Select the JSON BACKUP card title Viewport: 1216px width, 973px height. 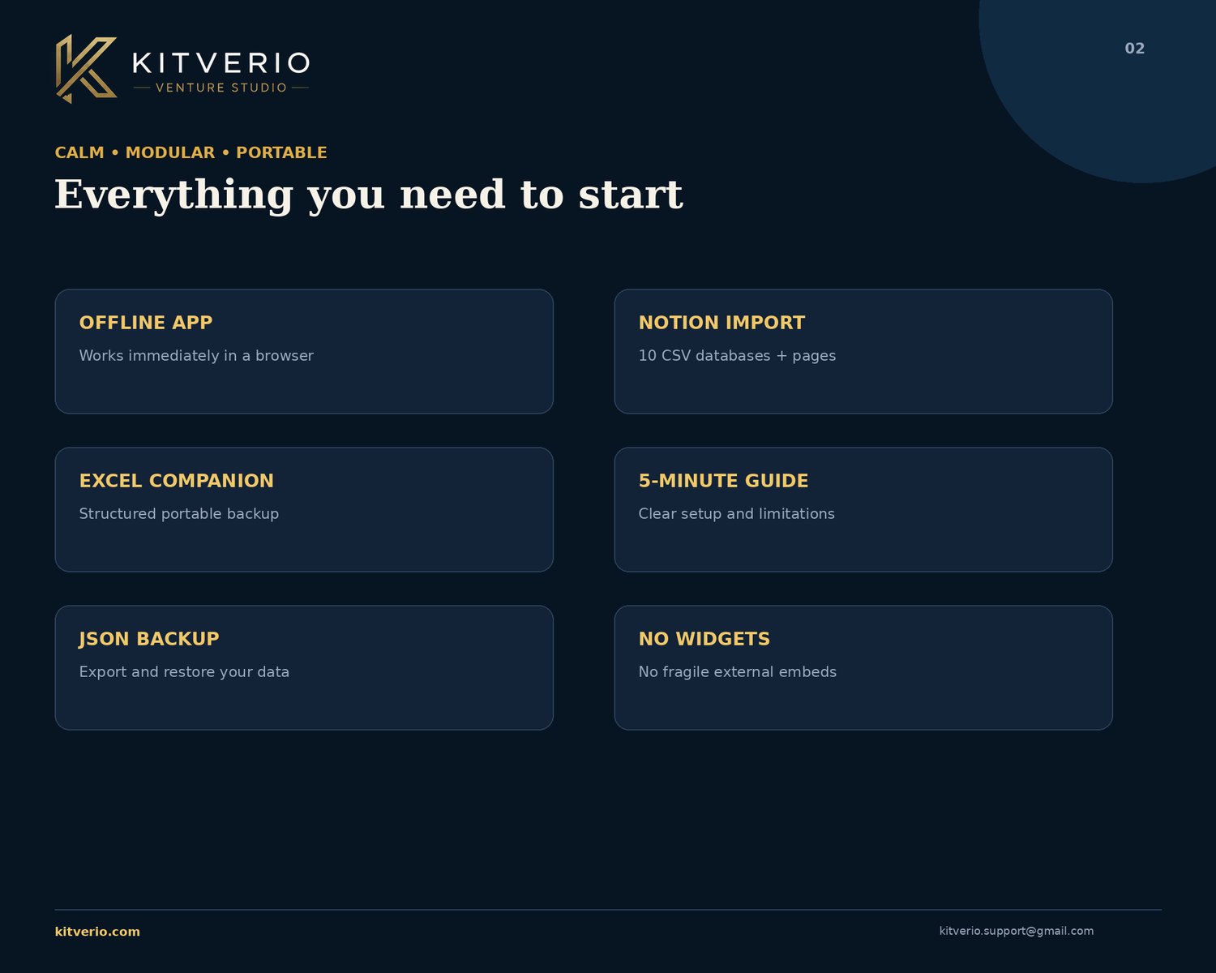149,639
